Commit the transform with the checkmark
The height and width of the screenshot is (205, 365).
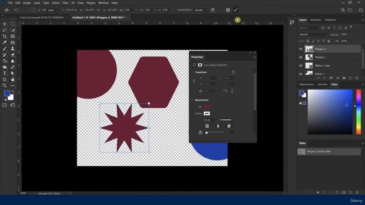click(x=236, y=10)
